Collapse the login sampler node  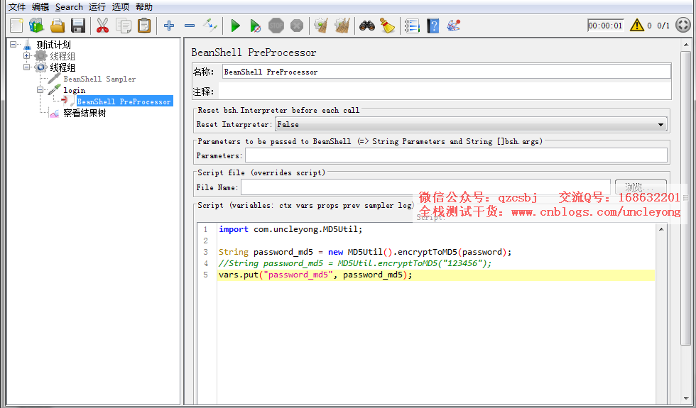(40, 90)
